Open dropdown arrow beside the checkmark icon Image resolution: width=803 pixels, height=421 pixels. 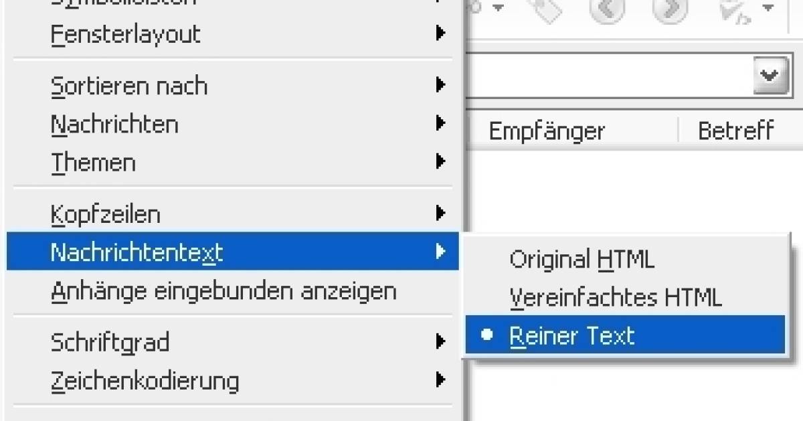(x=768, y=8)
